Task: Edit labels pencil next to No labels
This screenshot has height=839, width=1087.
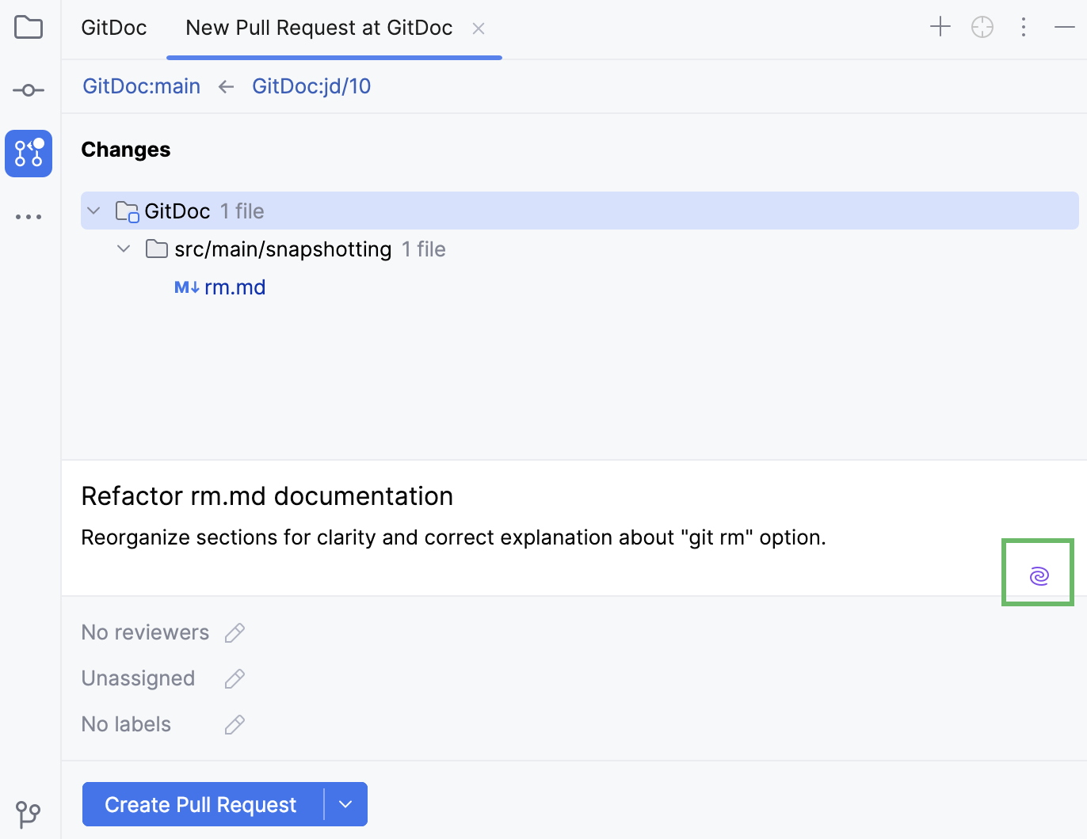Action: click(235, 724)
